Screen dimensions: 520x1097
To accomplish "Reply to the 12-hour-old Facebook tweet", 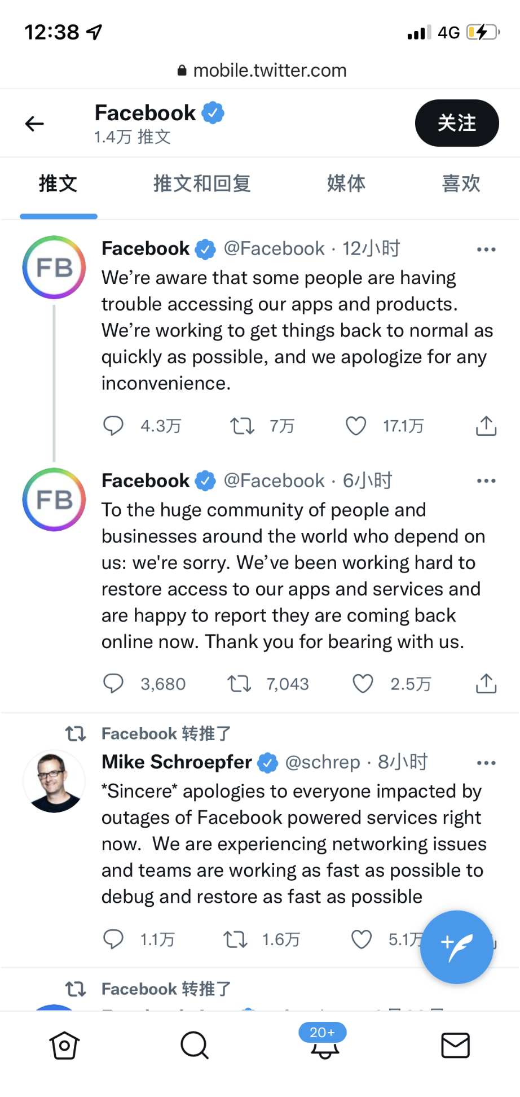I will click(x=113, y=426).
